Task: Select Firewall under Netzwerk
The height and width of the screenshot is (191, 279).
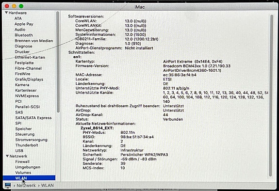Action: [x=22, y=161]
